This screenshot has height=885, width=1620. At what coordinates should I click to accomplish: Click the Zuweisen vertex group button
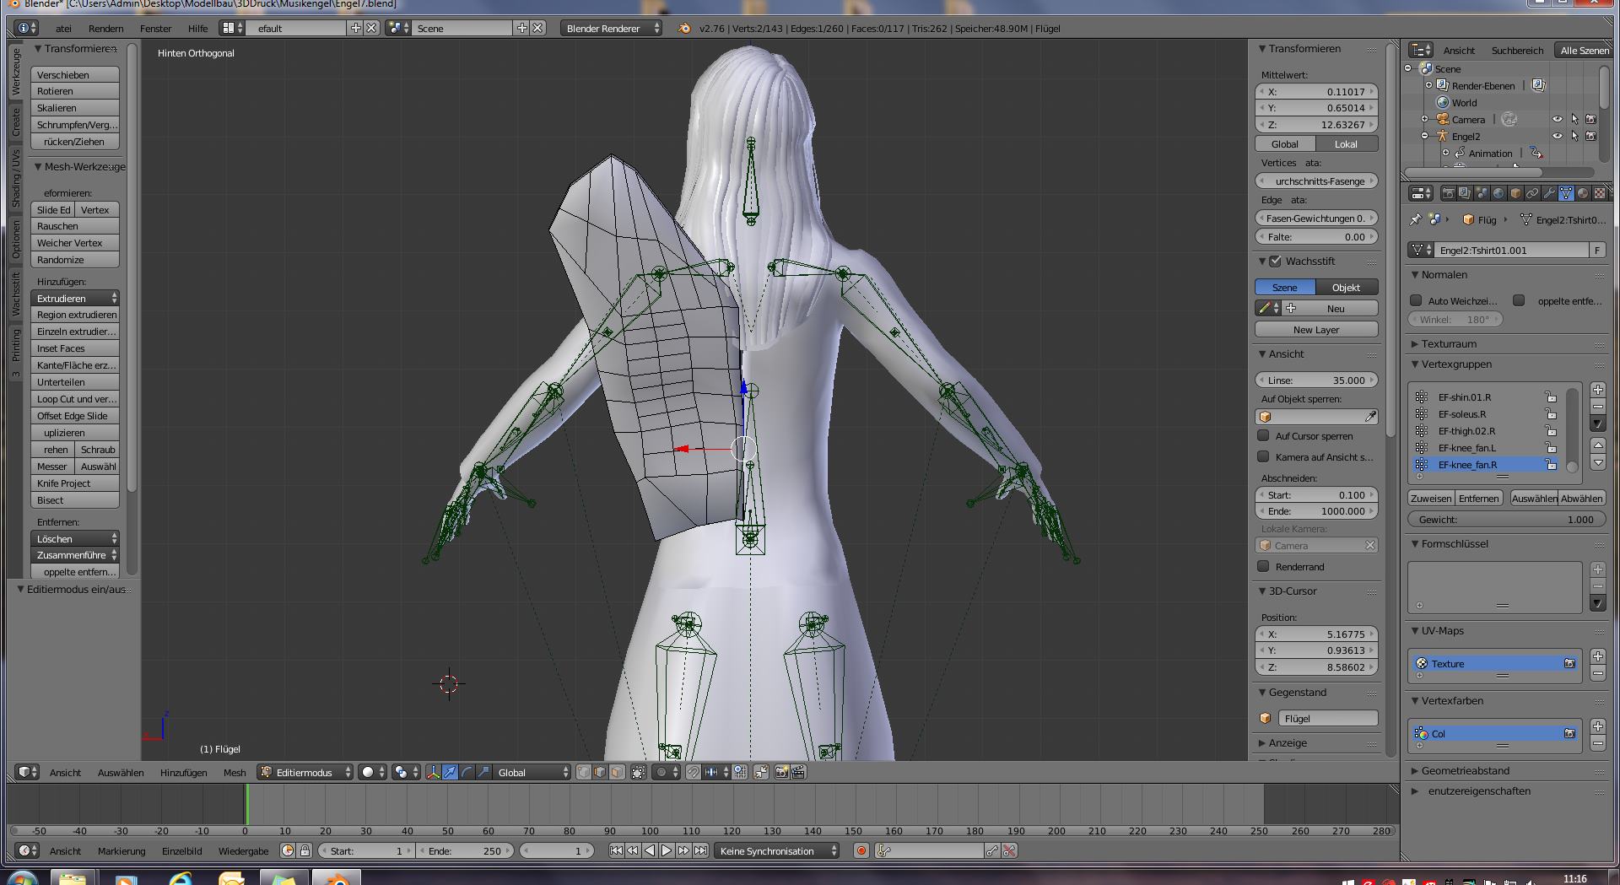(1431, 498)
